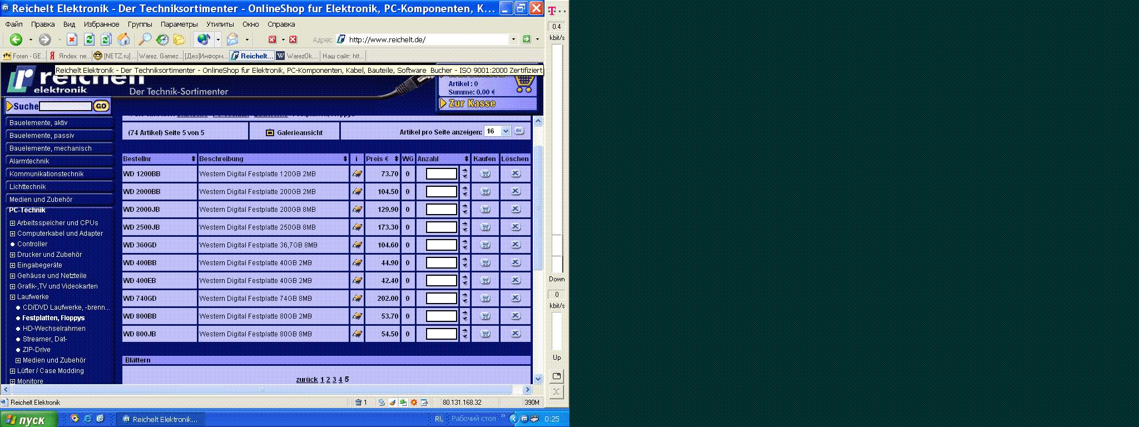The height and width of the screenshot is (427, 1139).
Task: Open the Mail envelope icon
Action: coord(232,39)
